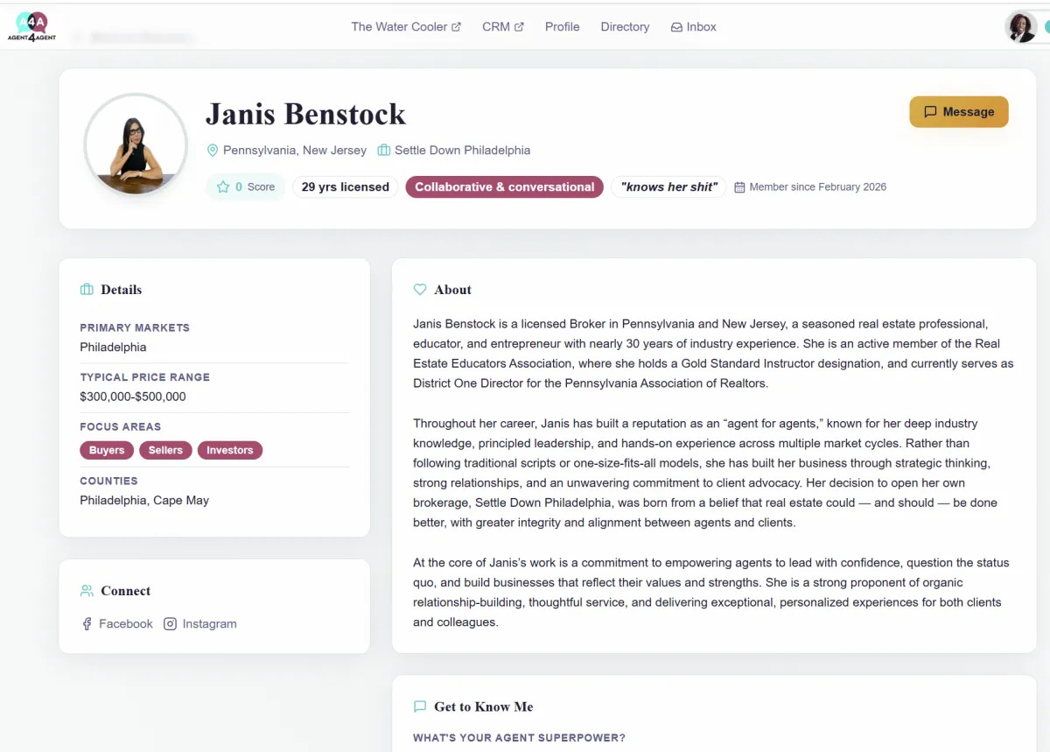
Task: Click the user avatar in the top-right corner
Action: [x=1022, y=26]
